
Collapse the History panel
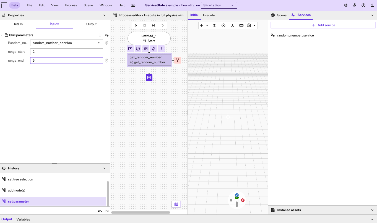[x=104, y=168]
